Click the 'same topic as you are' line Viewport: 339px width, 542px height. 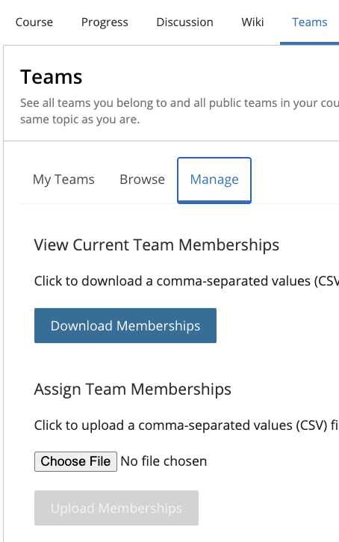[x=80, y=120]
